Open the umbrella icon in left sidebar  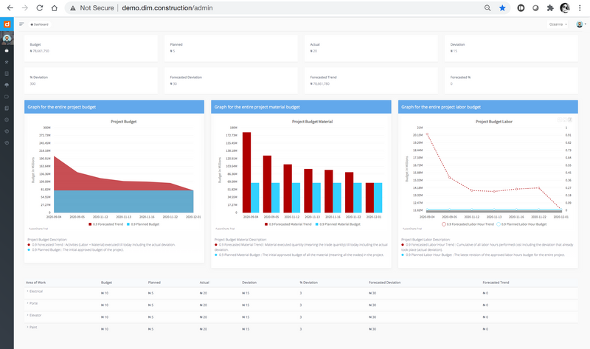point(7,85)
